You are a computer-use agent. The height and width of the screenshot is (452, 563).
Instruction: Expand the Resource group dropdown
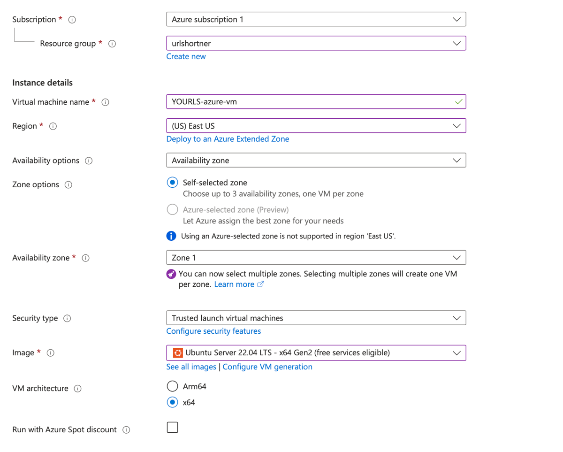[316, 43]
